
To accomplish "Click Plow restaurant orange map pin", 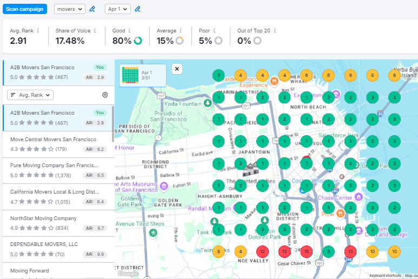I will coord(340,213).
